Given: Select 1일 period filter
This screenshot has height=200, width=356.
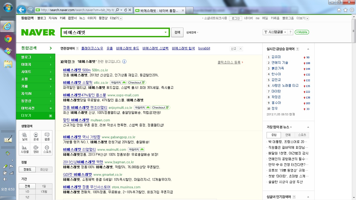Looking at the screenshot, I should coord(44,186).
